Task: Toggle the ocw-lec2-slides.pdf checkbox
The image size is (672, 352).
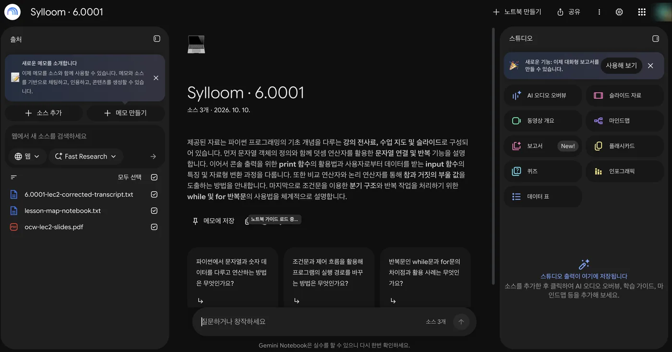Action: click(154, 227)
